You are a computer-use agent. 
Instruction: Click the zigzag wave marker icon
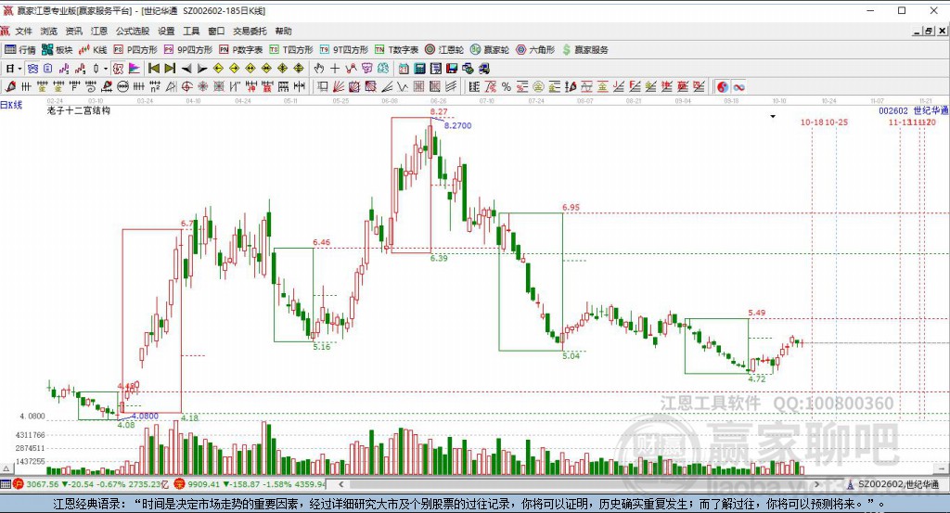351,69
